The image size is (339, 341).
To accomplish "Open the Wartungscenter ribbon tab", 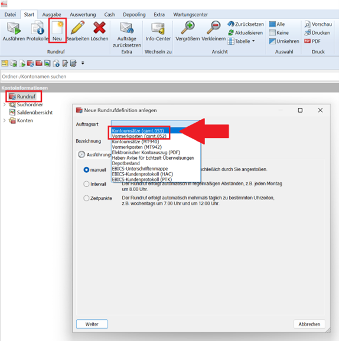I will coord(191,15).
